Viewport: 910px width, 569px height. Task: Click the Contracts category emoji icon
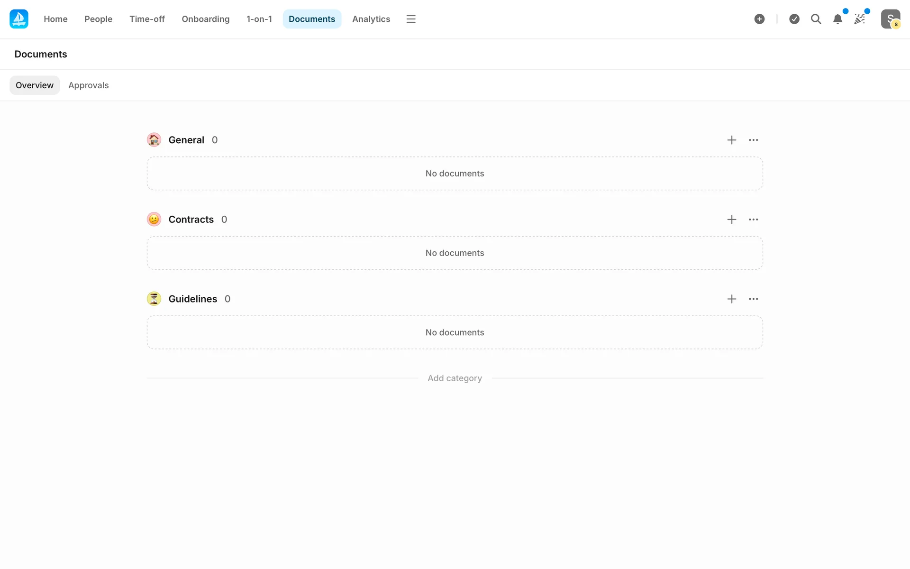pyautogui.click(x=154, y=220)
